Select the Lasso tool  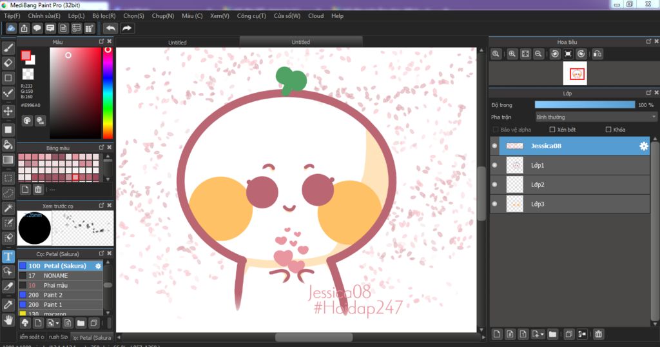8,193
